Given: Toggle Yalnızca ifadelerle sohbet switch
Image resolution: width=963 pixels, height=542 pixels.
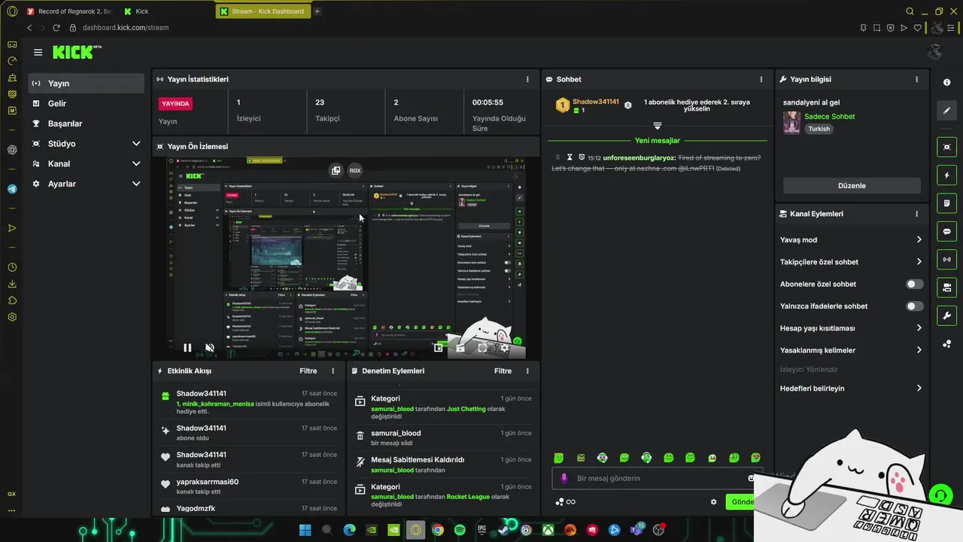Looking at the screenshot, I should [x=914, y=306].
